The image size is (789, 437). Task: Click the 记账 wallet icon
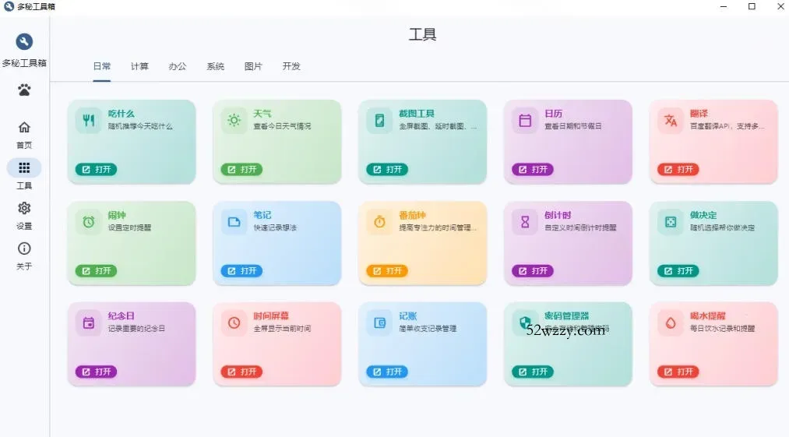coord(379,322)
